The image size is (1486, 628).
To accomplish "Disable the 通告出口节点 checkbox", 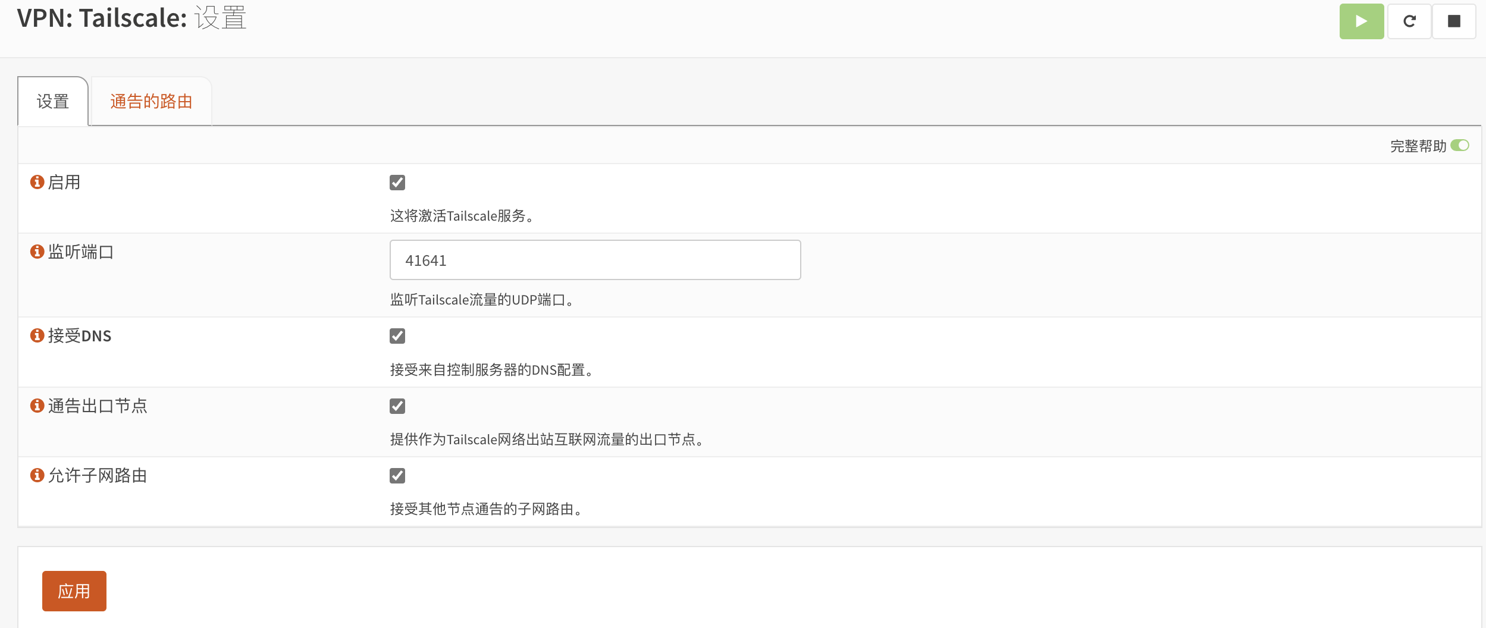I will click(x=397, y=406).
